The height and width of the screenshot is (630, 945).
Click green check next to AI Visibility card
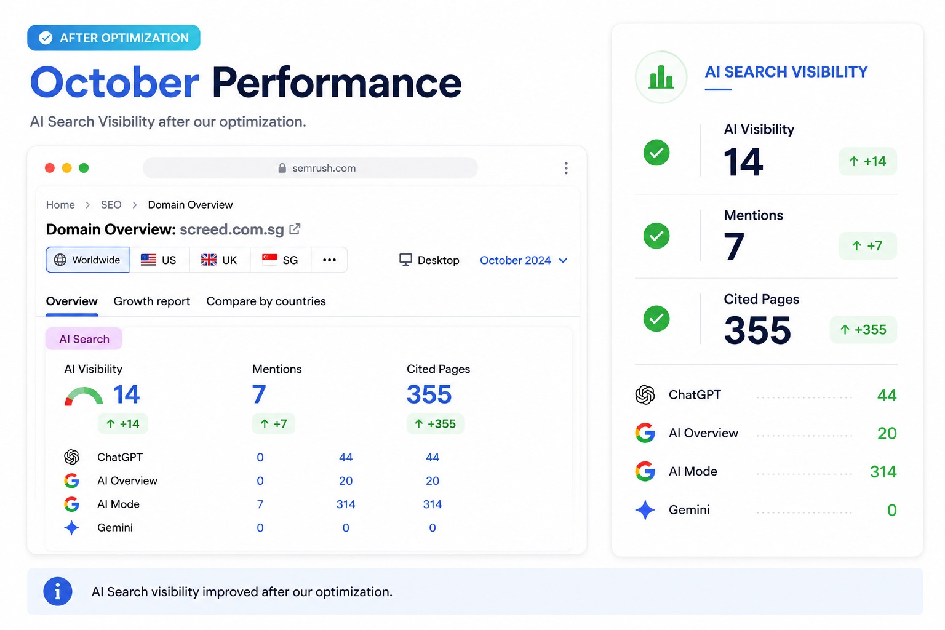point(656,153)
